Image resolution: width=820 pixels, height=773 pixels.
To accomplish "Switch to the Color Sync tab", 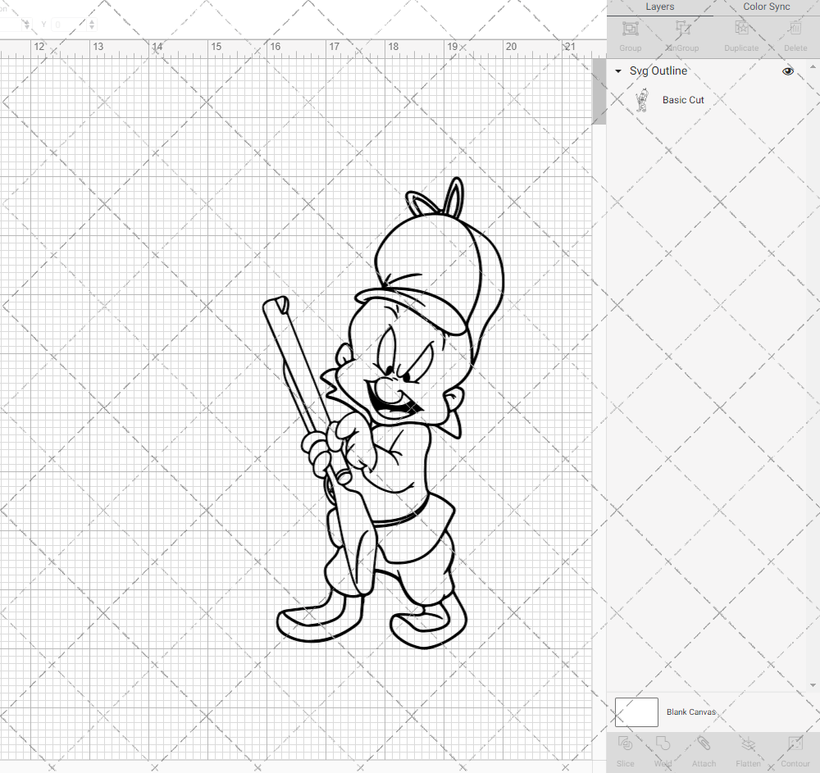I will click(x=766, y=7).
